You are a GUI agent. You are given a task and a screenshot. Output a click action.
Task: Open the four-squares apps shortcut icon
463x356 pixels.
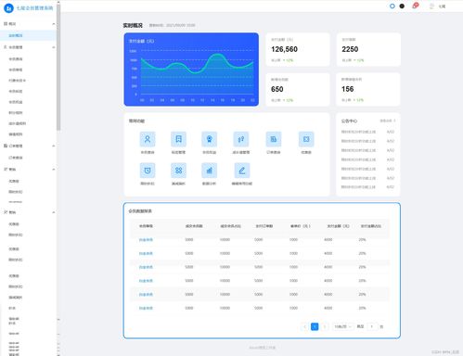[x=178, y=171]
